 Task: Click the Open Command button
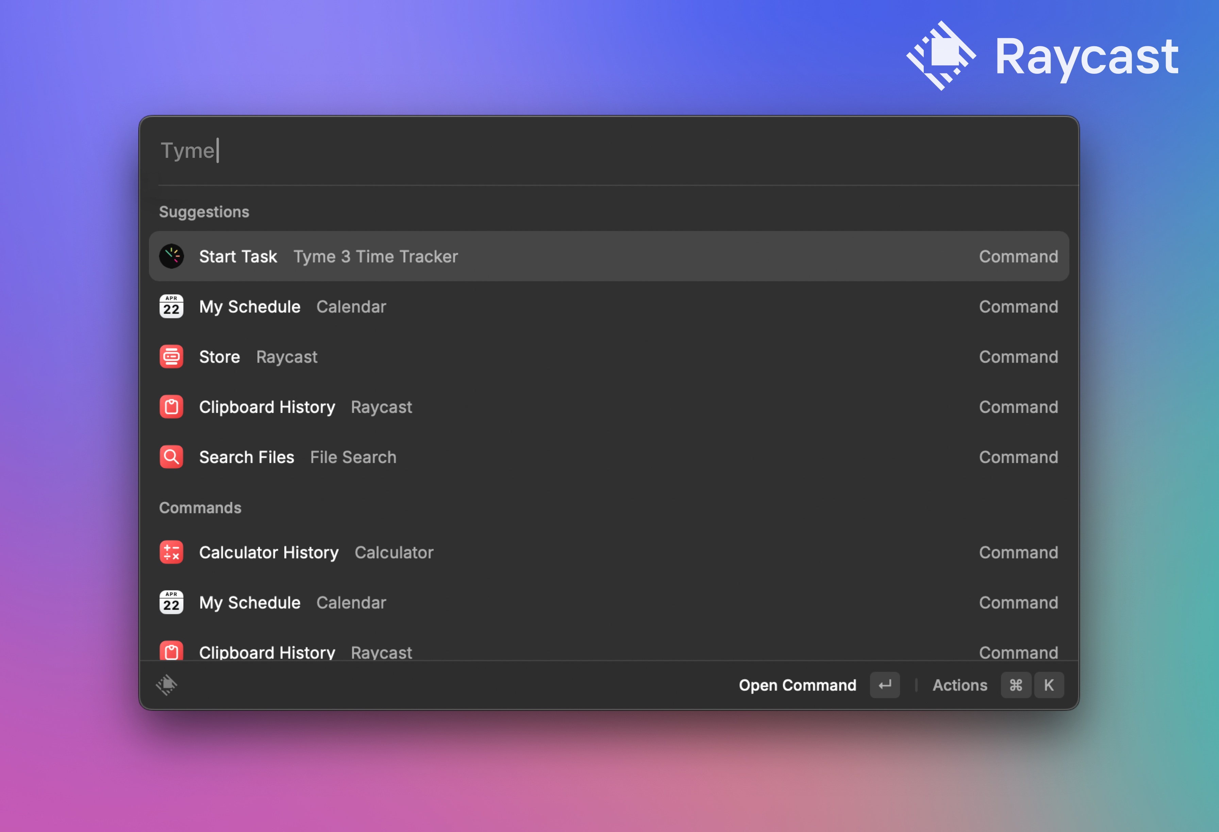(x=797, y=685)
